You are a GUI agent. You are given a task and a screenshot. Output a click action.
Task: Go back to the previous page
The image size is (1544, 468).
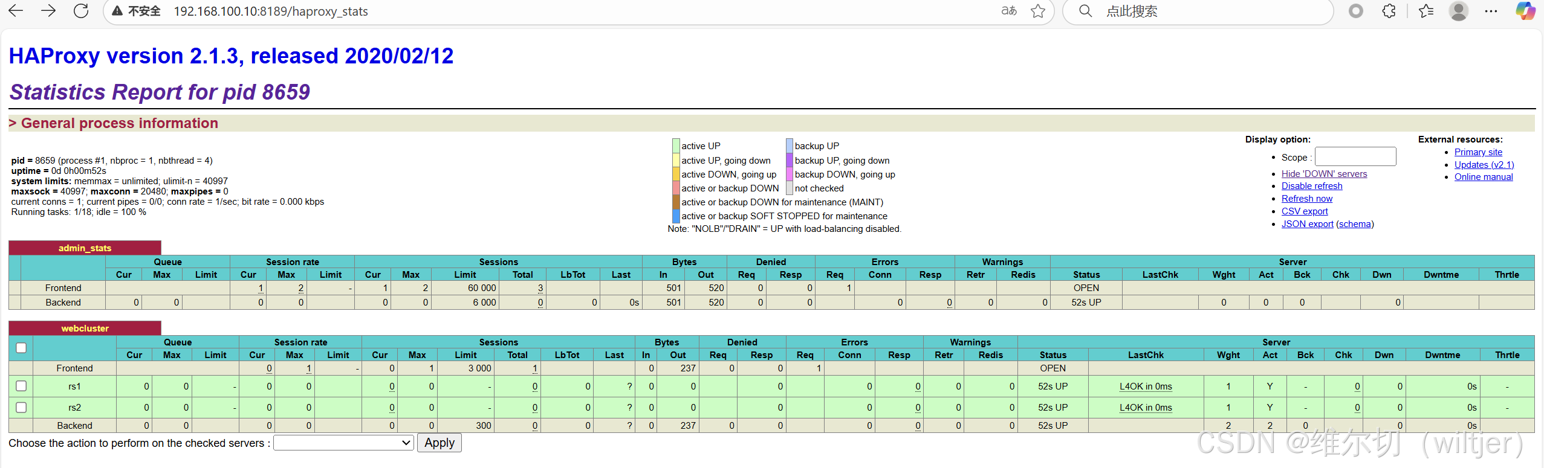tap(16, 11)
